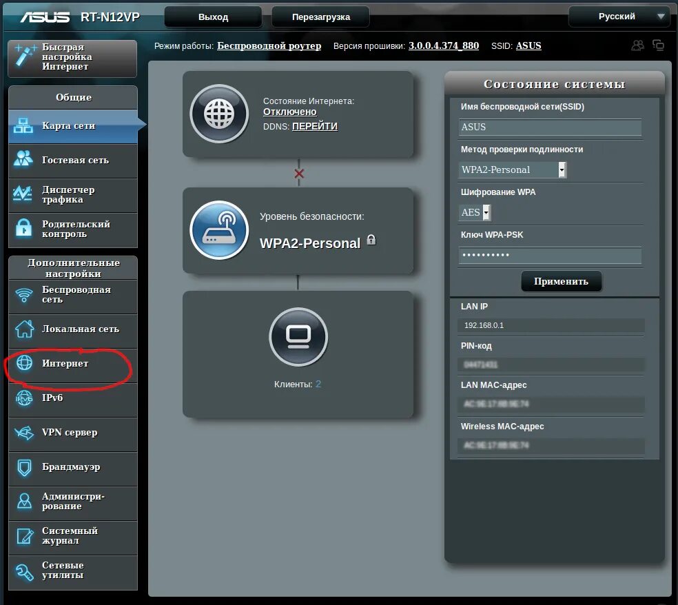Click the PIN-код value field
This screenshot has height=605, width=678.
click(551, 365)
